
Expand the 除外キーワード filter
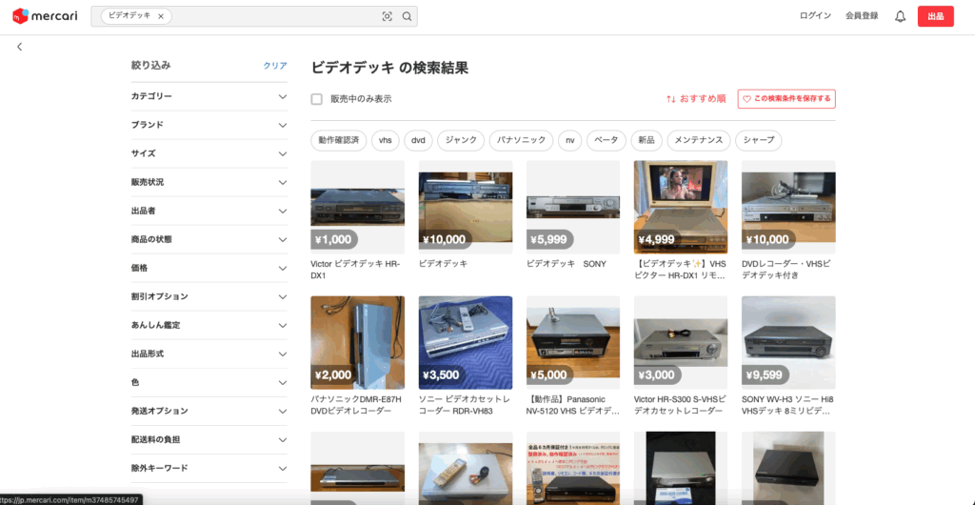point(209,468)
